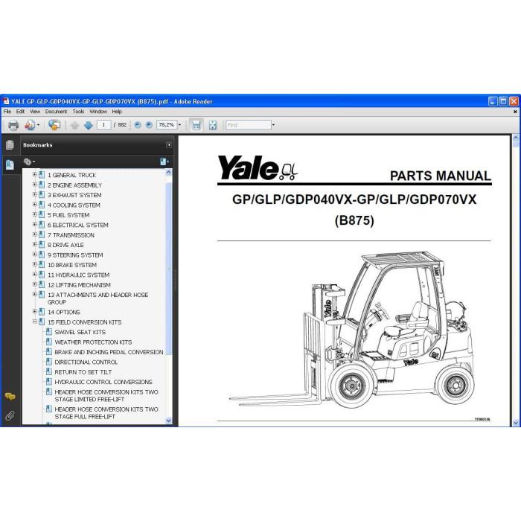The image size is (521, 521).
Task: Expand the 2 ENGINE ASSEMBLY bookmark
Action: pos(34,185)
